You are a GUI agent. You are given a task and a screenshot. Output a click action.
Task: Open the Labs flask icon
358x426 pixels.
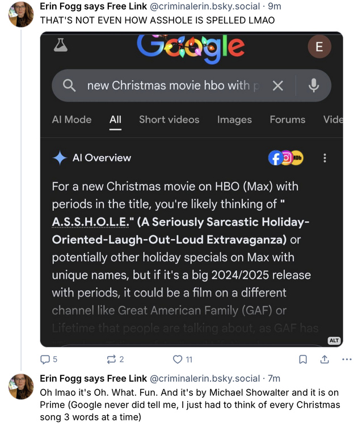click(x=61, y=47)
